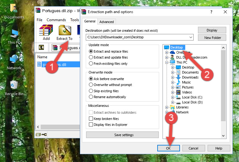239x162 pixels.
Task: Close the Extraction path and options dialog
Action: 225,12
